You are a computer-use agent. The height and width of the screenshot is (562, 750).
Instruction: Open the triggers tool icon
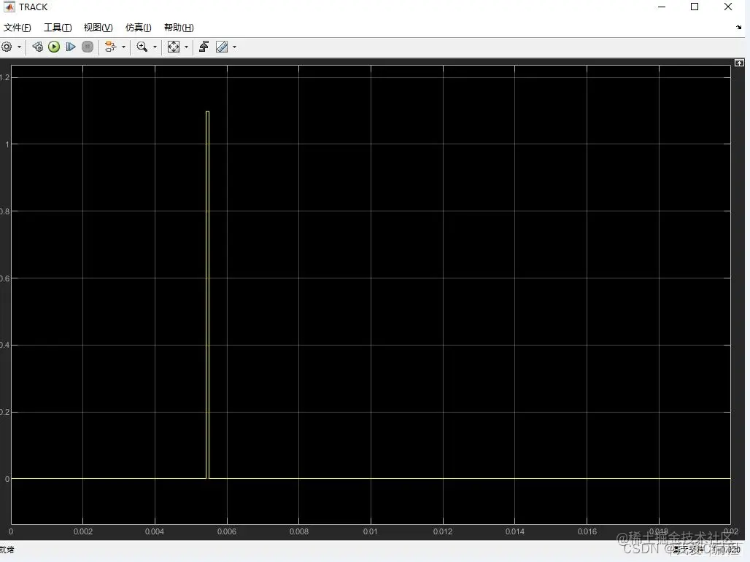pyautogui.click(x=204, y=47)
